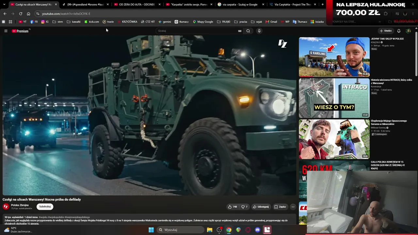Switch to speedland krosno TikTok tab
The width and height of the screenshot is (418, 235).
pyautogui.click(x=86, y=5)
